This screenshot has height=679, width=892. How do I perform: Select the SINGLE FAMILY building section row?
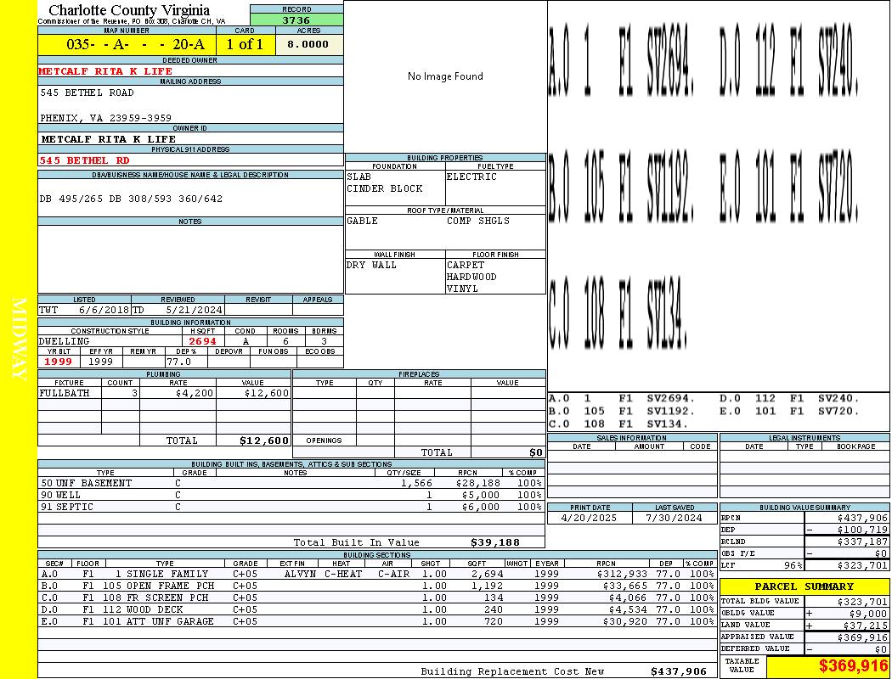point(377,574)
